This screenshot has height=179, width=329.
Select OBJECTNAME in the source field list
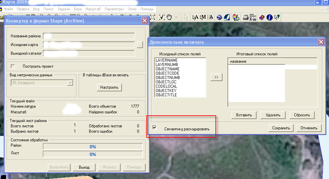(x=167, y=69)
